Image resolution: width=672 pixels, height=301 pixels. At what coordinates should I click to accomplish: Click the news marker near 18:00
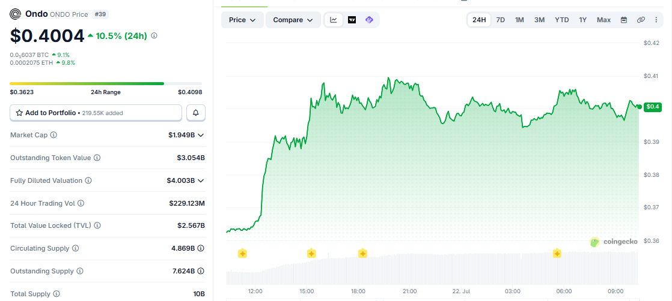click(362, 254)
